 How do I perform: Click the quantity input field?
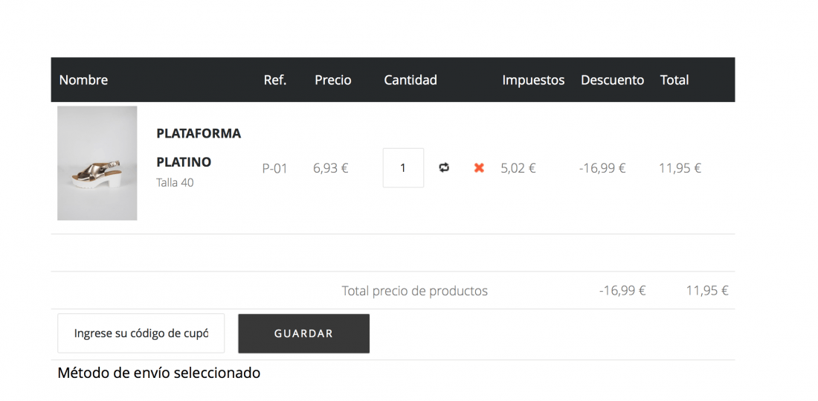coord(403,167)
